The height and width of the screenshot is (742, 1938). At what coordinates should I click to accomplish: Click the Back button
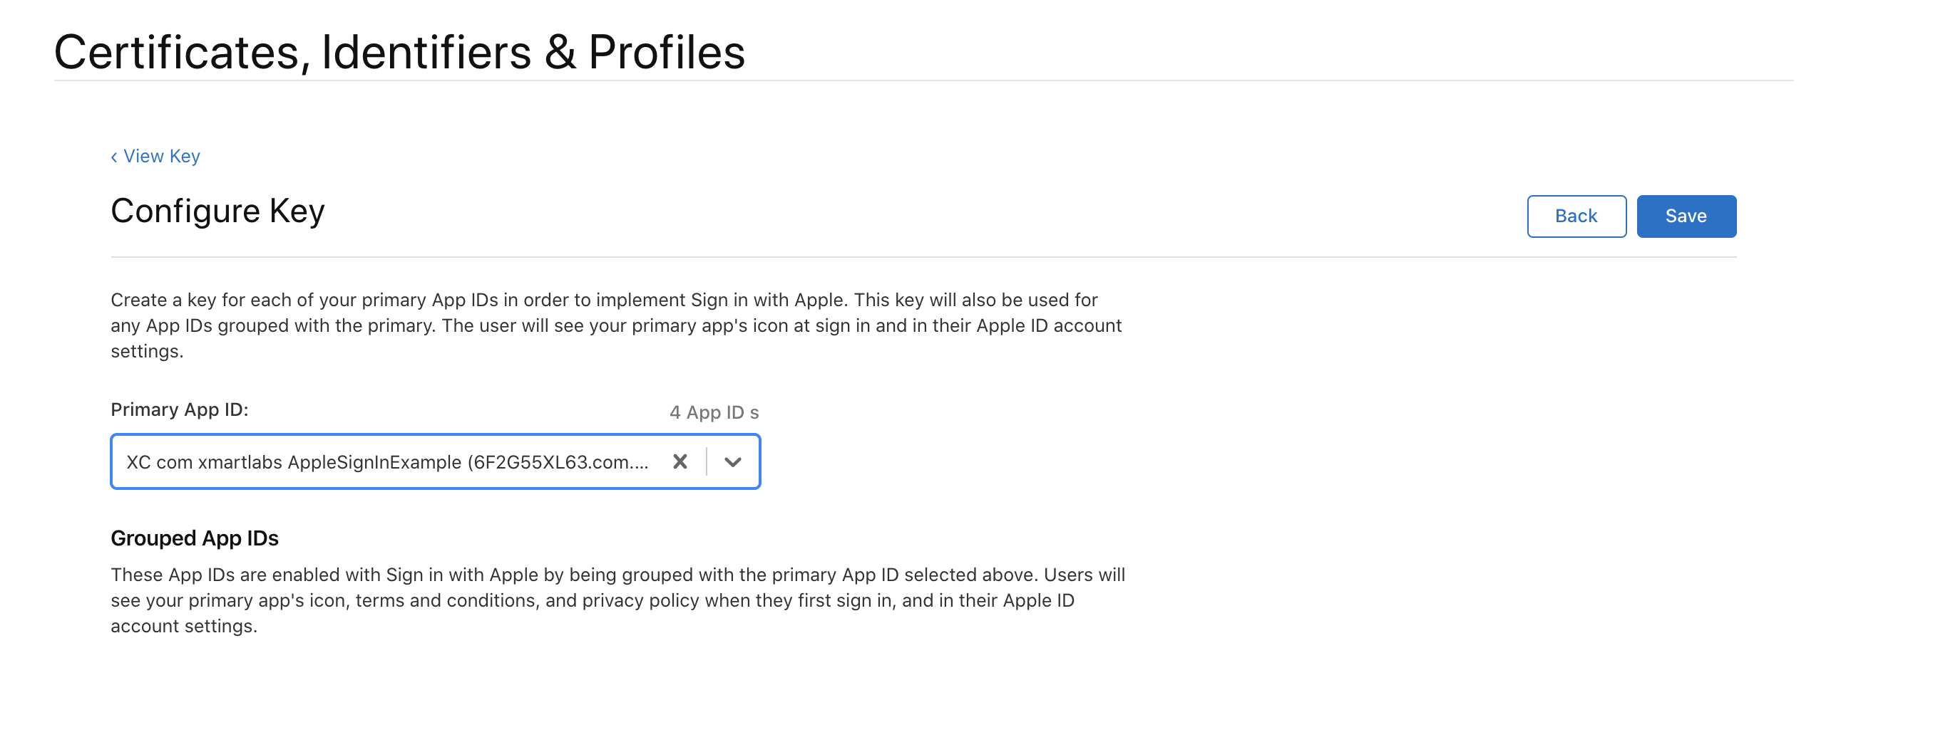[x=1575, y=216]
